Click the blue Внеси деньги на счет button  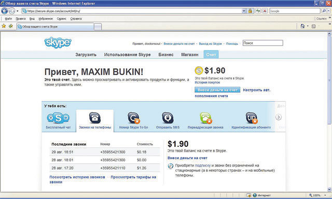(x=217, y=90)
